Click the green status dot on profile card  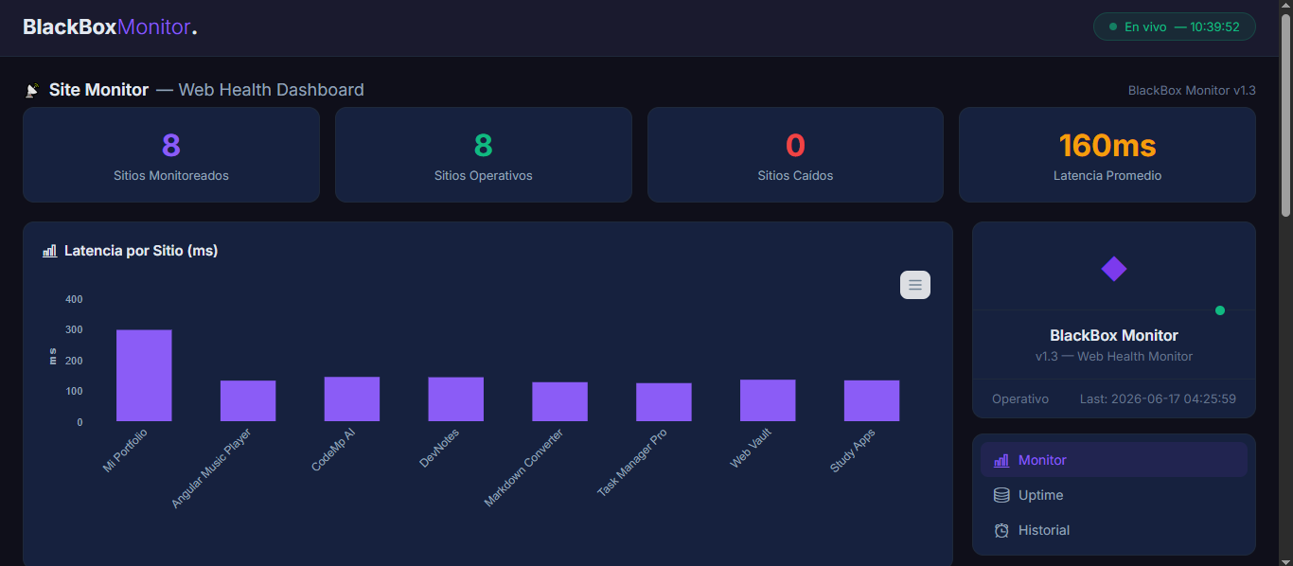pos(1220,310)
